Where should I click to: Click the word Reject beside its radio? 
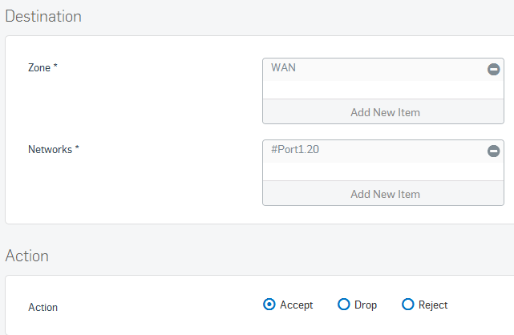(x=433, y=305)
